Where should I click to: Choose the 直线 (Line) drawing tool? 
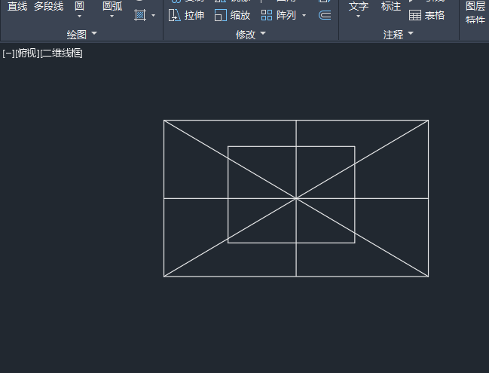[x=17, y=6]
